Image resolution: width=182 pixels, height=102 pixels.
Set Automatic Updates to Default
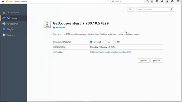(91, 42)
